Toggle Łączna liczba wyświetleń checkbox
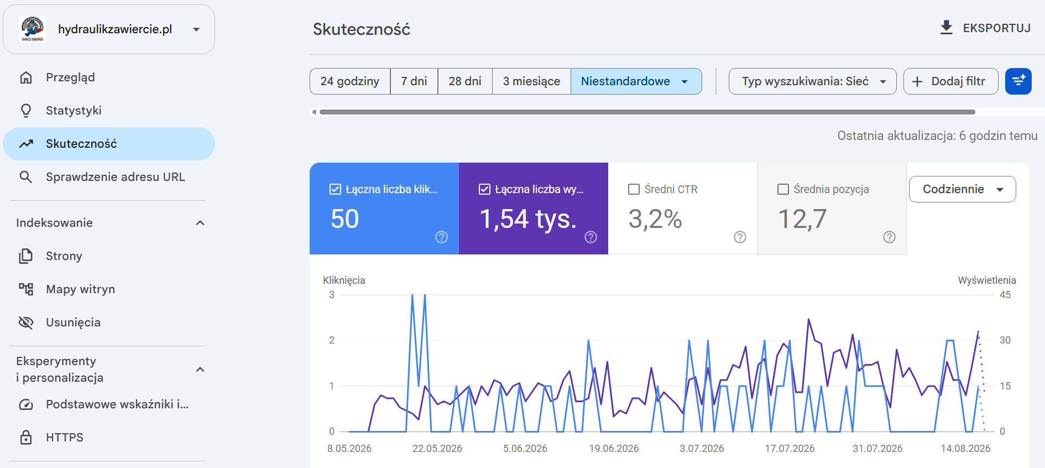Screen dimensions: 1045x468 coord(484,189)
